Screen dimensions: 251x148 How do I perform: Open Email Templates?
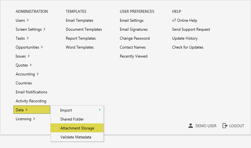click(x=80, y=20)
